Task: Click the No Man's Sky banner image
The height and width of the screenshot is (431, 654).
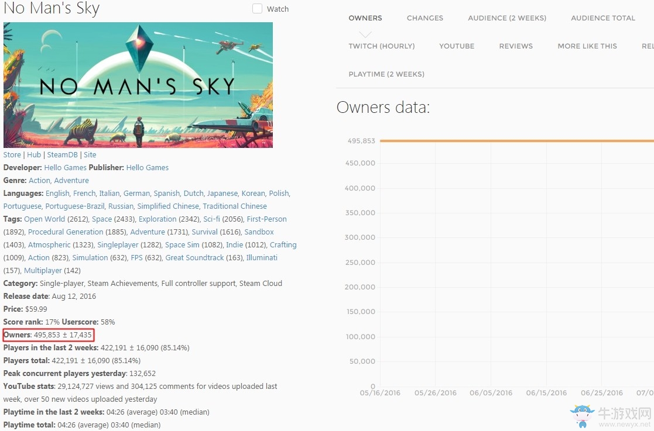Action: click(x=138, y=85)
